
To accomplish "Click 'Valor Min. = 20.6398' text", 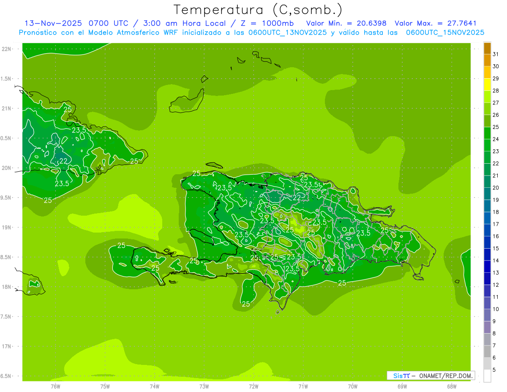I will coord(346,23).
